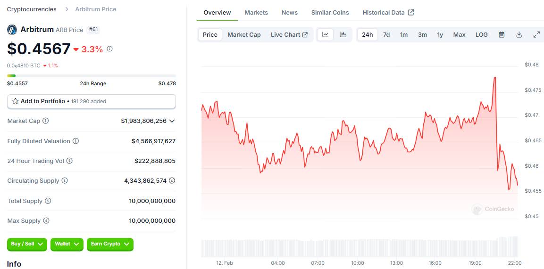This screenshot has width=544, height=269.
Task: Select 7d time range
Action: click(x=386, y=34)
